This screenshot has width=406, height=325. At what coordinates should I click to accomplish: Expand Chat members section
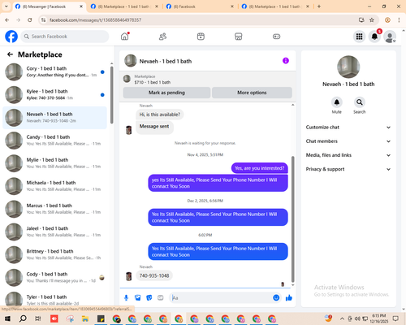point(348,141)
